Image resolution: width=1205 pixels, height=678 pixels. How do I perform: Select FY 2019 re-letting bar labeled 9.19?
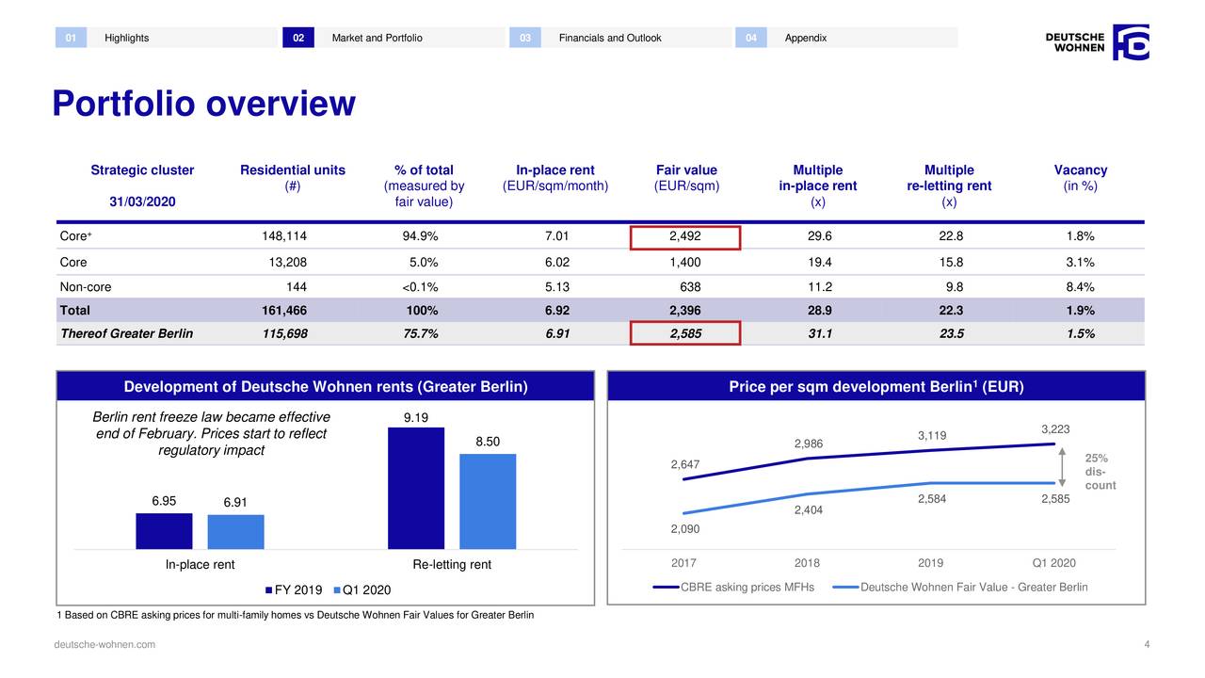pyautogui.click(x=416, y=488)
